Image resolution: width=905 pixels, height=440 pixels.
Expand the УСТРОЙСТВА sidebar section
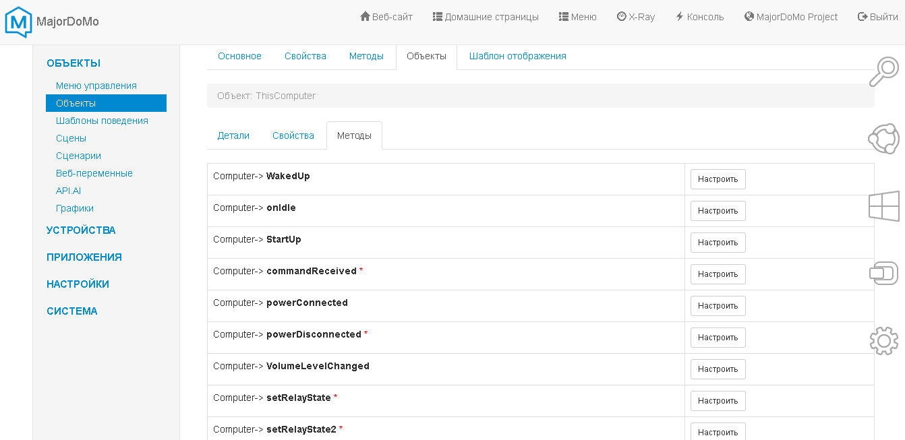pyautogui.click(x=81, y=230)
